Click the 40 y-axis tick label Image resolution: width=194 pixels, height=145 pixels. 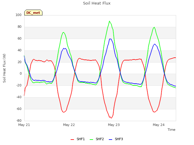[x=19, y=50]
